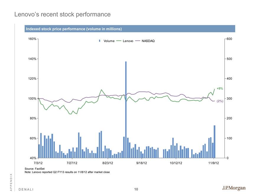Click the DENALI footer text
This screenshot has height=195, width=260.
(x=27, y=189)
